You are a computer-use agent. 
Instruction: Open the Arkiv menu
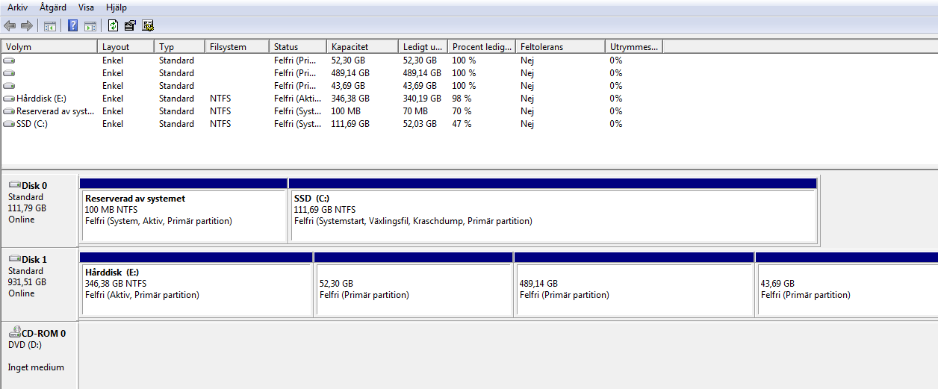pyautogui.click(x=18, y=7)
